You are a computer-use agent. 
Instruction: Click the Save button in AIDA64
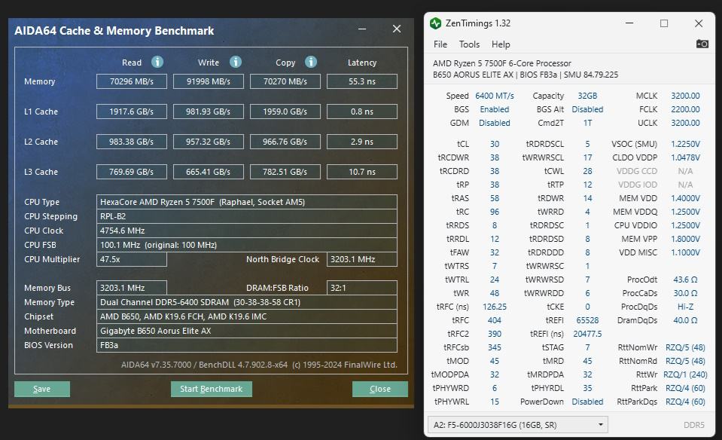point(42,389)
